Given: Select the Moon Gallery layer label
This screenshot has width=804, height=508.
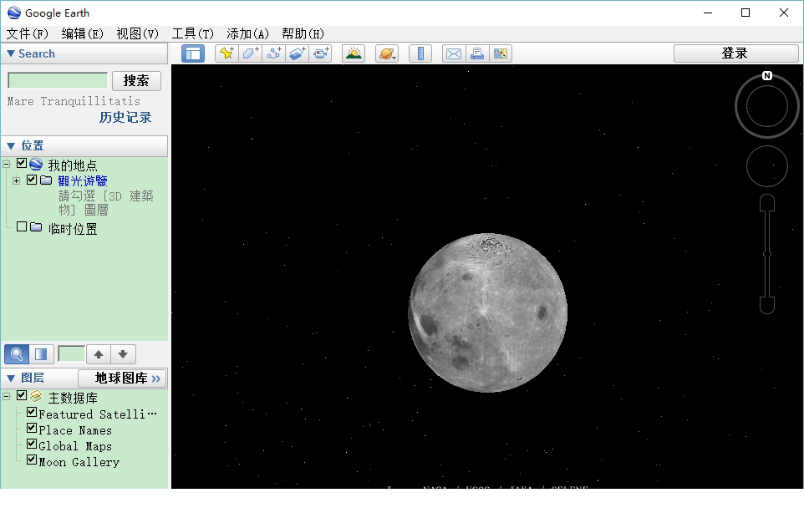Looking at the screenshot, I should [x=79, y=462].
